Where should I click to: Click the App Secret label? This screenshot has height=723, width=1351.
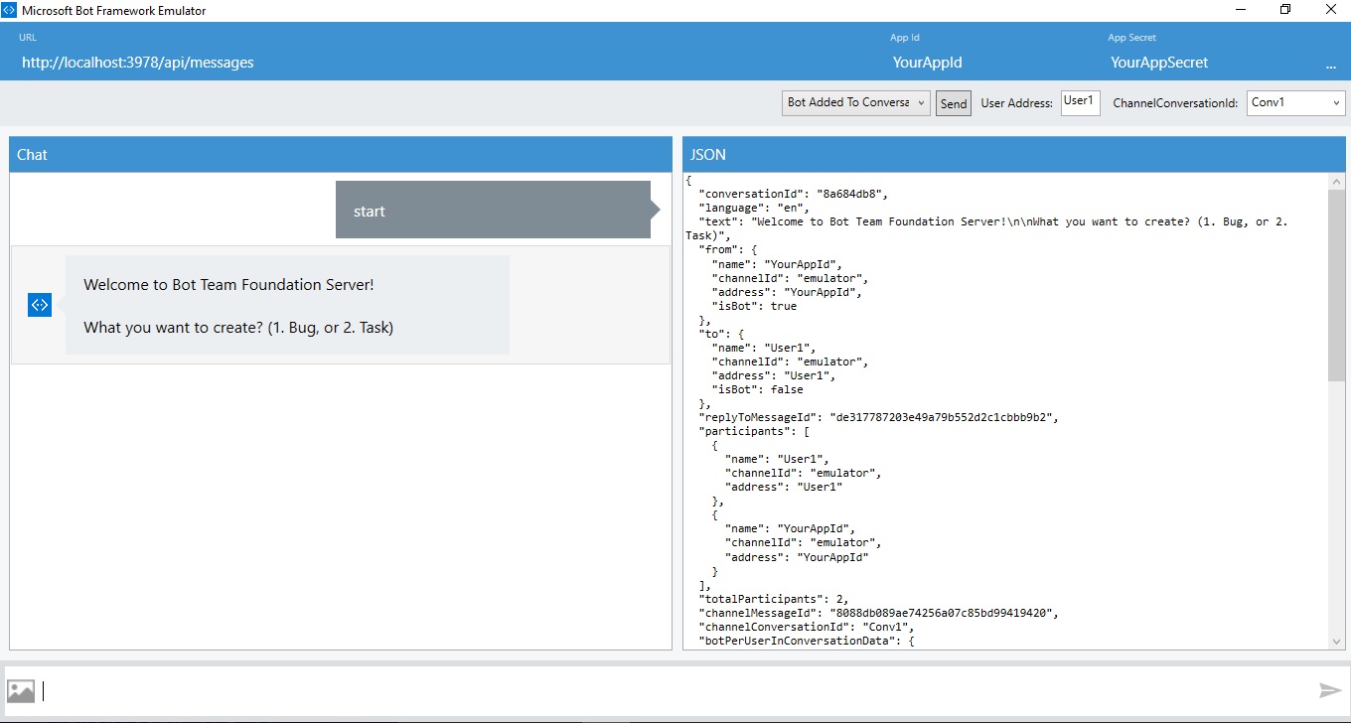coord(1132,38)
